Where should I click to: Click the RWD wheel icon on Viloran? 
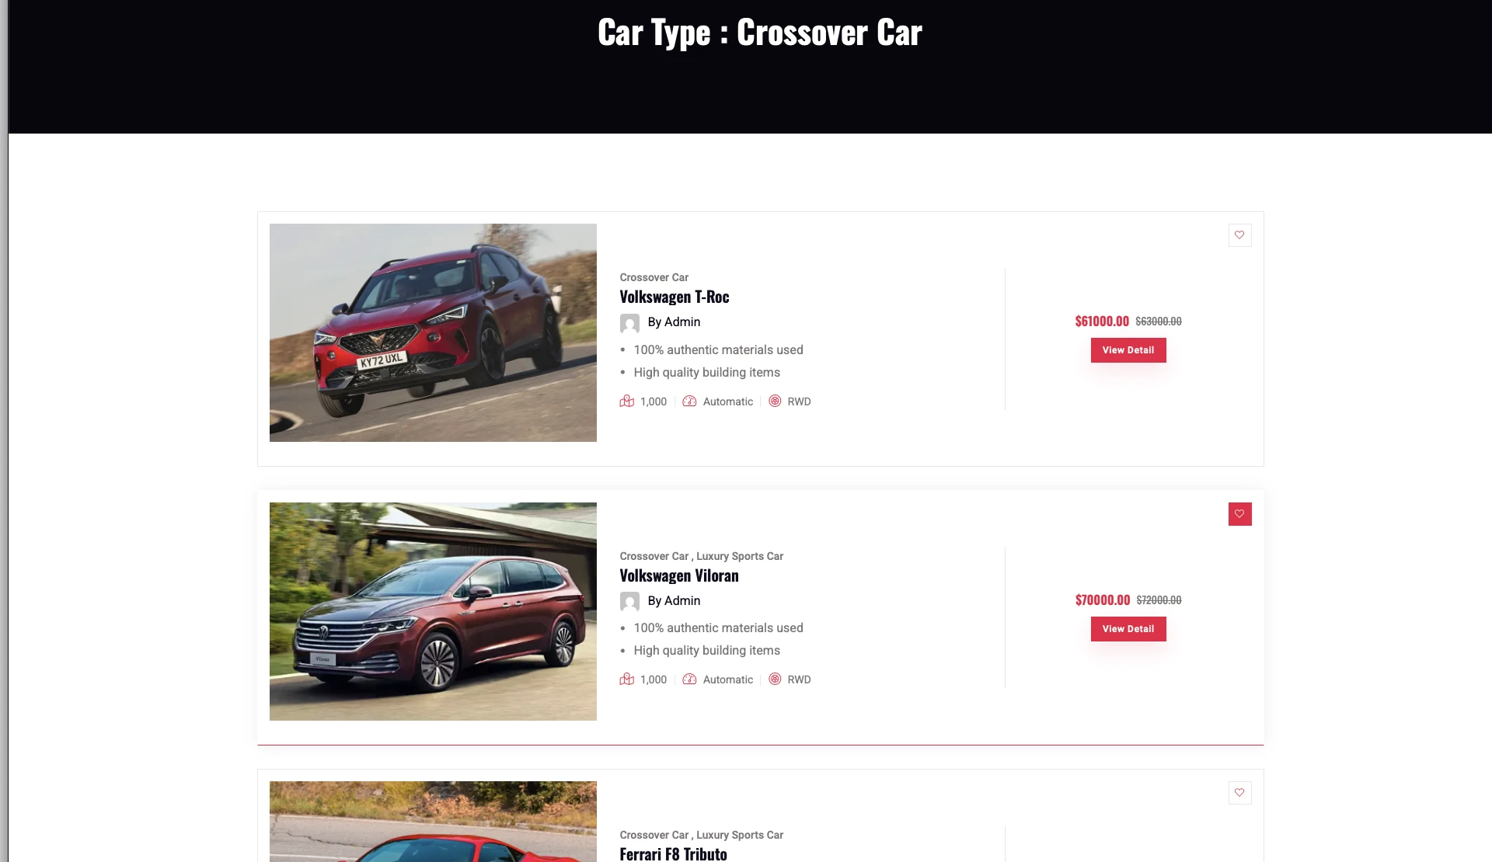[775, 680]
